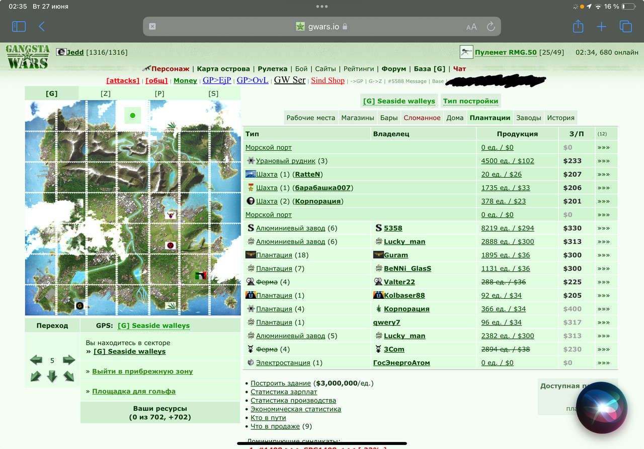Expand »»» for Guram's Плантация row
Screen dimensions: 644x449
[603, 255]
